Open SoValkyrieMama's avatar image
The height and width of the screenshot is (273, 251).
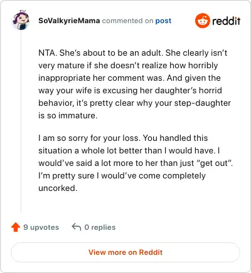pyautogui.click(x=21, y=20)
